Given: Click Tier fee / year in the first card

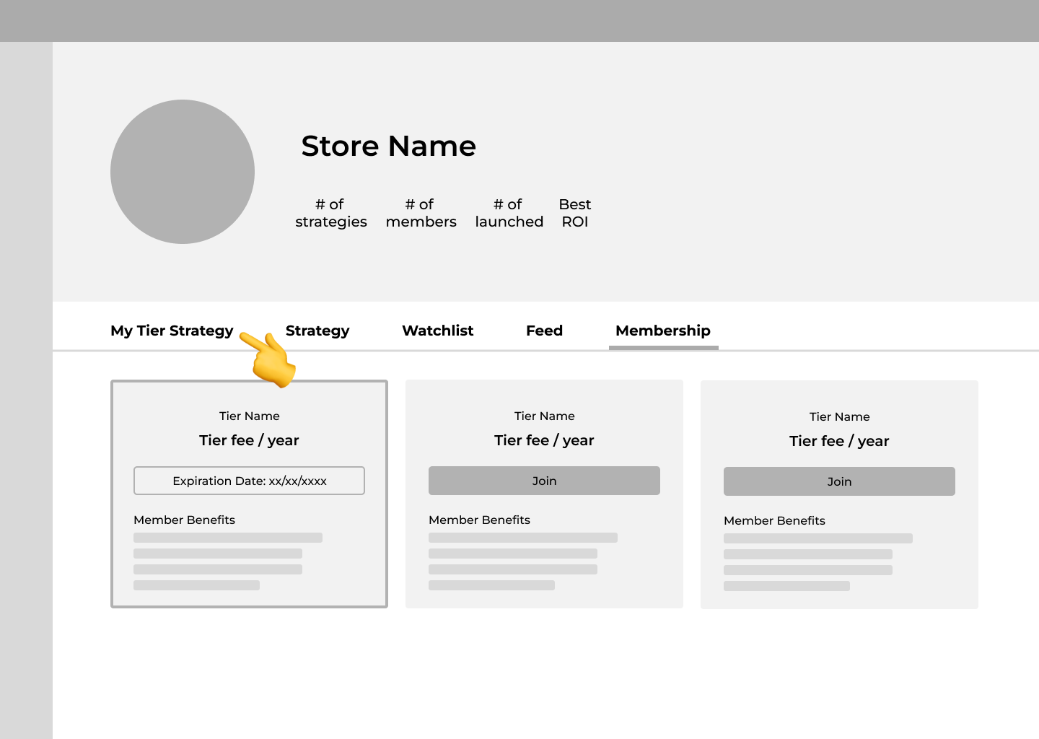Looking at the screenshot, I should click(249, 440).
